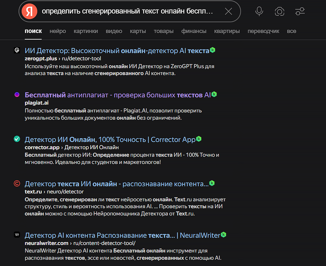Click green badge next to plagiat.ai title
Viewport: 326px width, 266px height.
214,94
